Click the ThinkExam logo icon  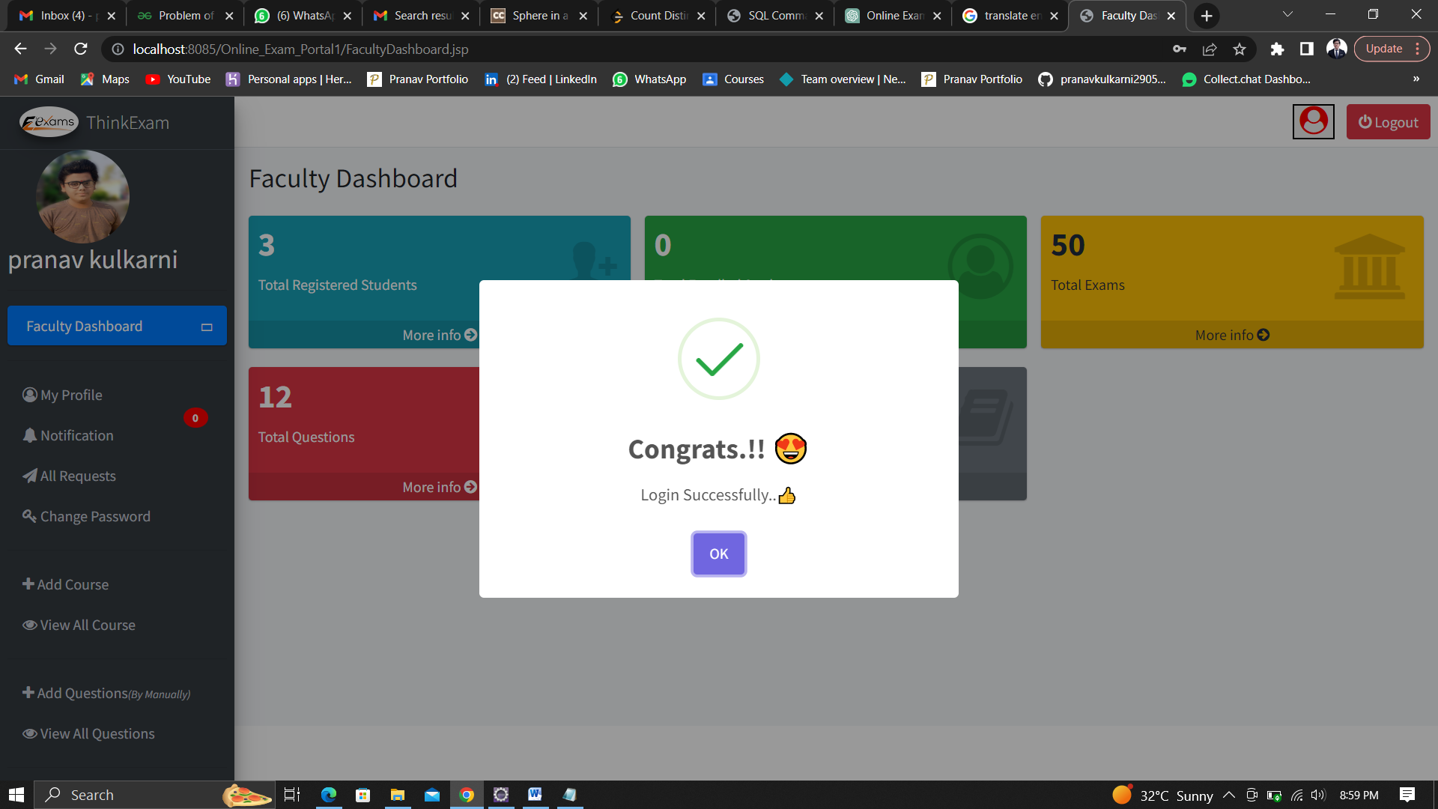tap(49, 122)
